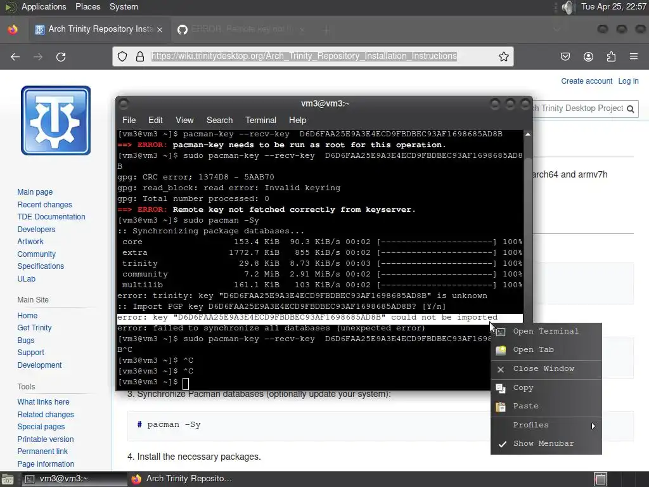
Task: Click the Firefox logo icon in the tab bar
Action: pyautogui.click(x=13, y=29)
